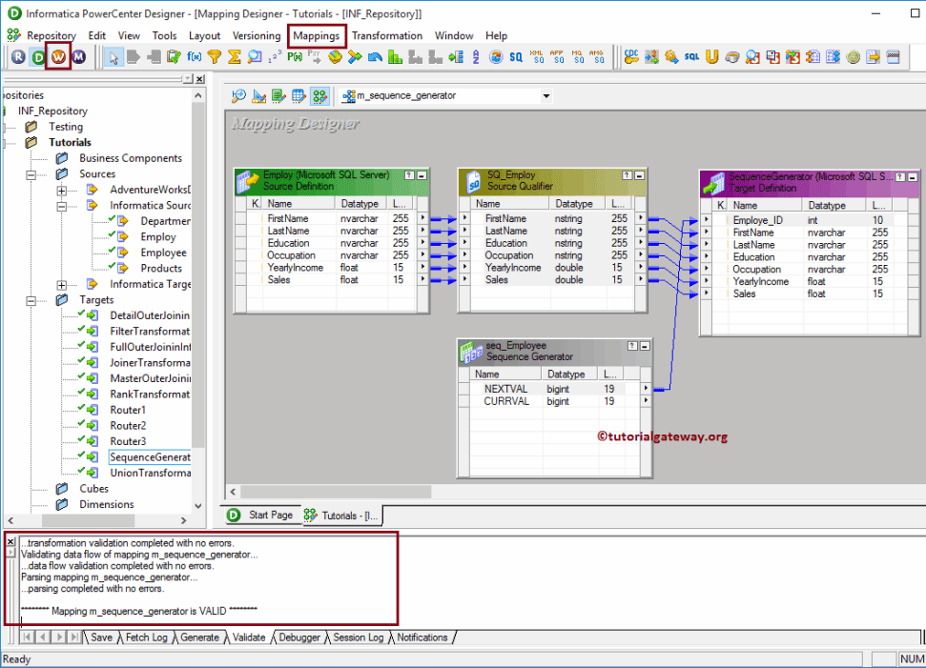Open the Workflow Monitor M icon
Screen dimensions: 926x668
(x=78, y=57)
